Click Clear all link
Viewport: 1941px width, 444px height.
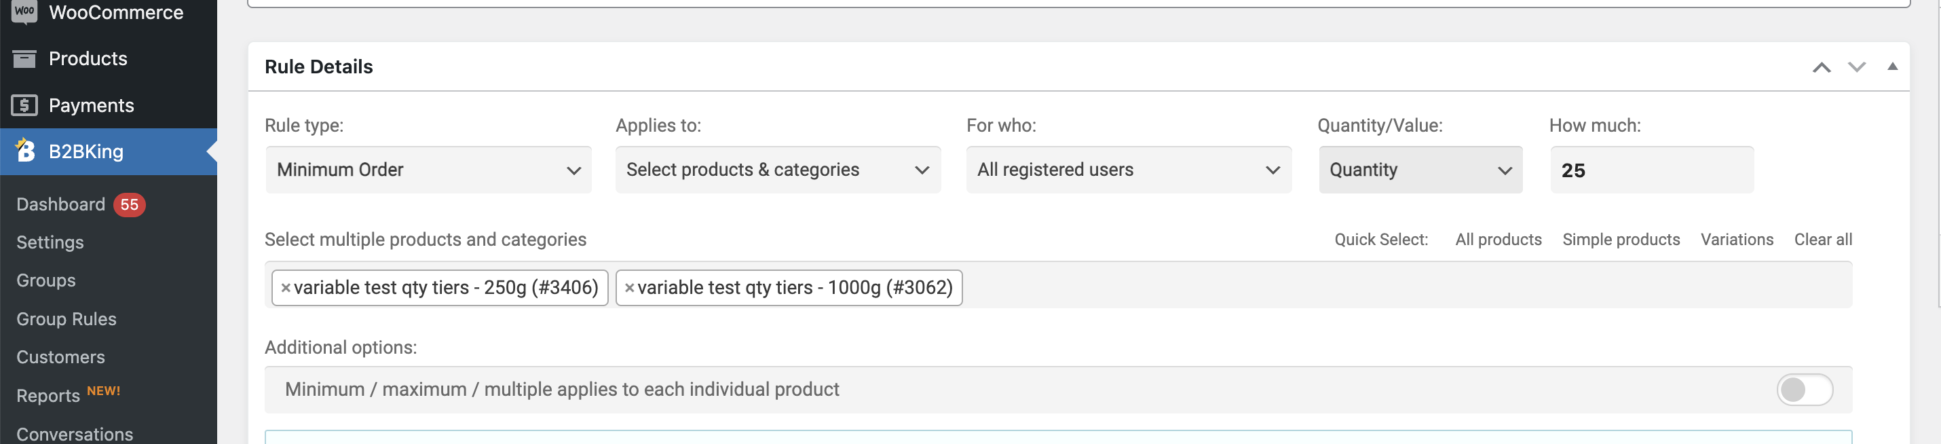1823,240
